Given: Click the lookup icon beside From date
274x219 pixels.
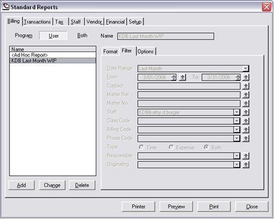Looking at the screenshot, I should [182, 77].
